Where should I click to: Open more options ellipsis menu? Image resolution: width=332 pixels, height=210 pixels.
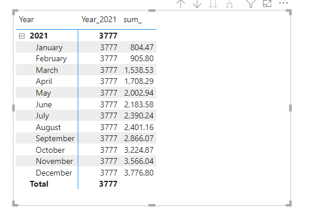click(283, 3)
